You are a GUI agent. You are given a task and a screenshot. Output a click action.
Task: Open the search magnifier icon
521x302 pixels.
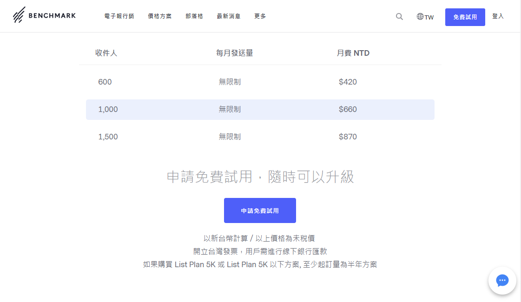pos(399,17)
